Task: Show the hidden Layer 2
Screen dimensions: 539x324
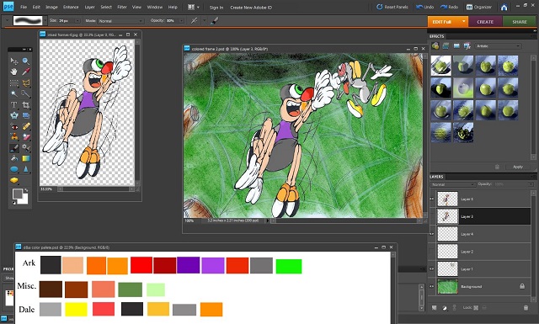Action: [432, 252]
